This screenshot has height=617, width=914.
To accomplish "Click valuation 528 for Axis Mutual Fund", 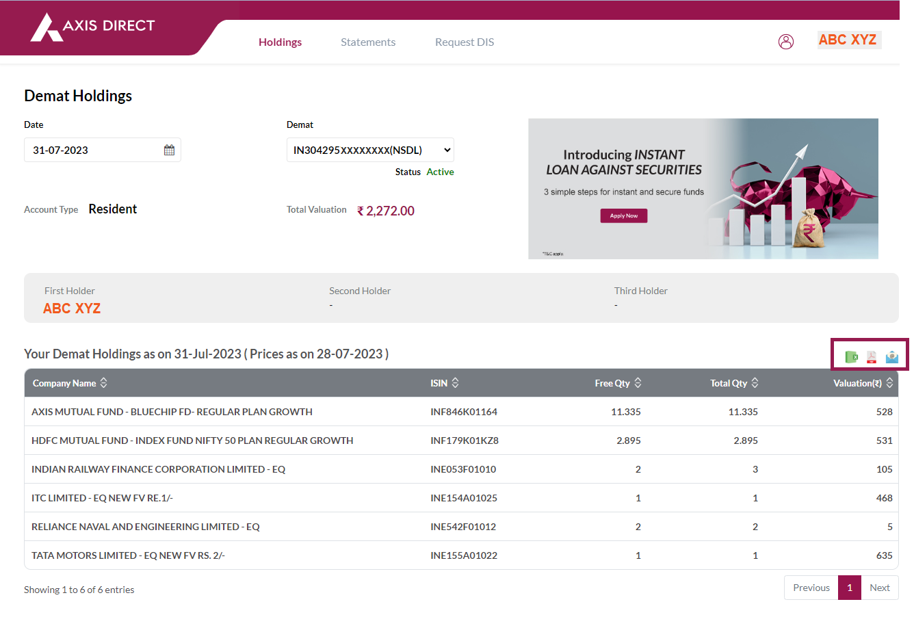I will click(x=884, y=412).
